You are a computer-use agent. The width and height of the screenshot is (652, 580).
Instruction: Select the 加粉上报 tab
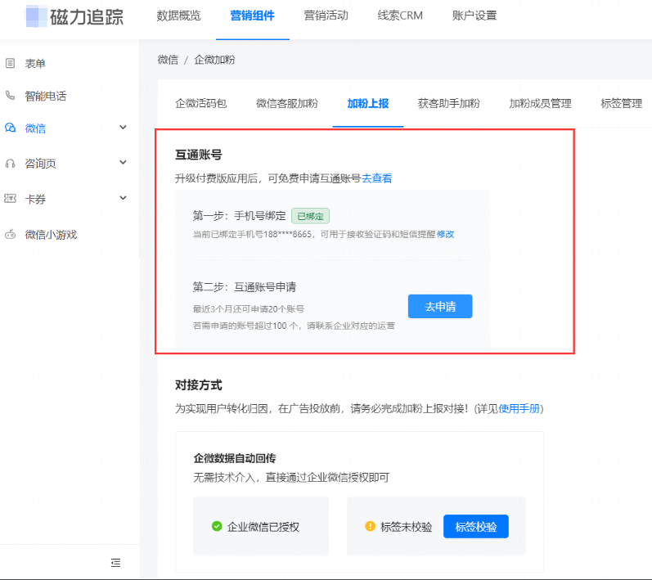point(368,104)
